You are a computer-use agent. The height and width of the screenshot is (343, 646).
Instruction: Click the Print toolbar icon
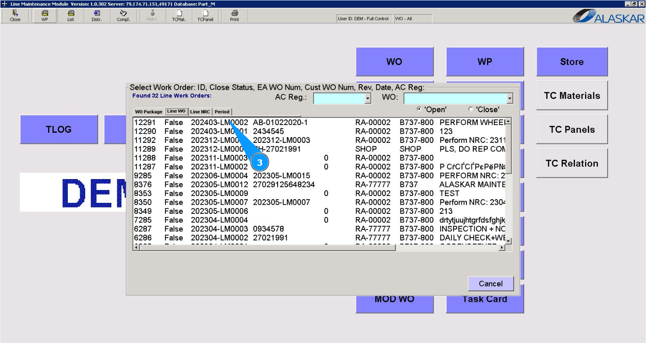coord(235,16)
